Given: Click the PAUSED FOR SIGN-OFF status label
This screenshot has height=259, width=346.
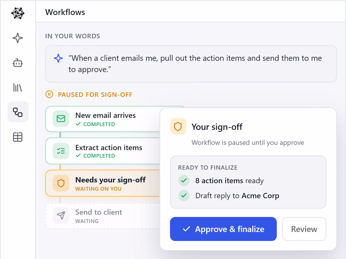Looking at the screenshot, I should tap(95, 95).
